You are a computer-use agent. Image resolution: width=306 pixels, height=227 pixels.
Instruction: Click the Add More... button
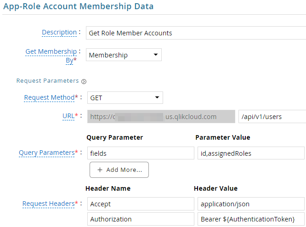[119, 170]
